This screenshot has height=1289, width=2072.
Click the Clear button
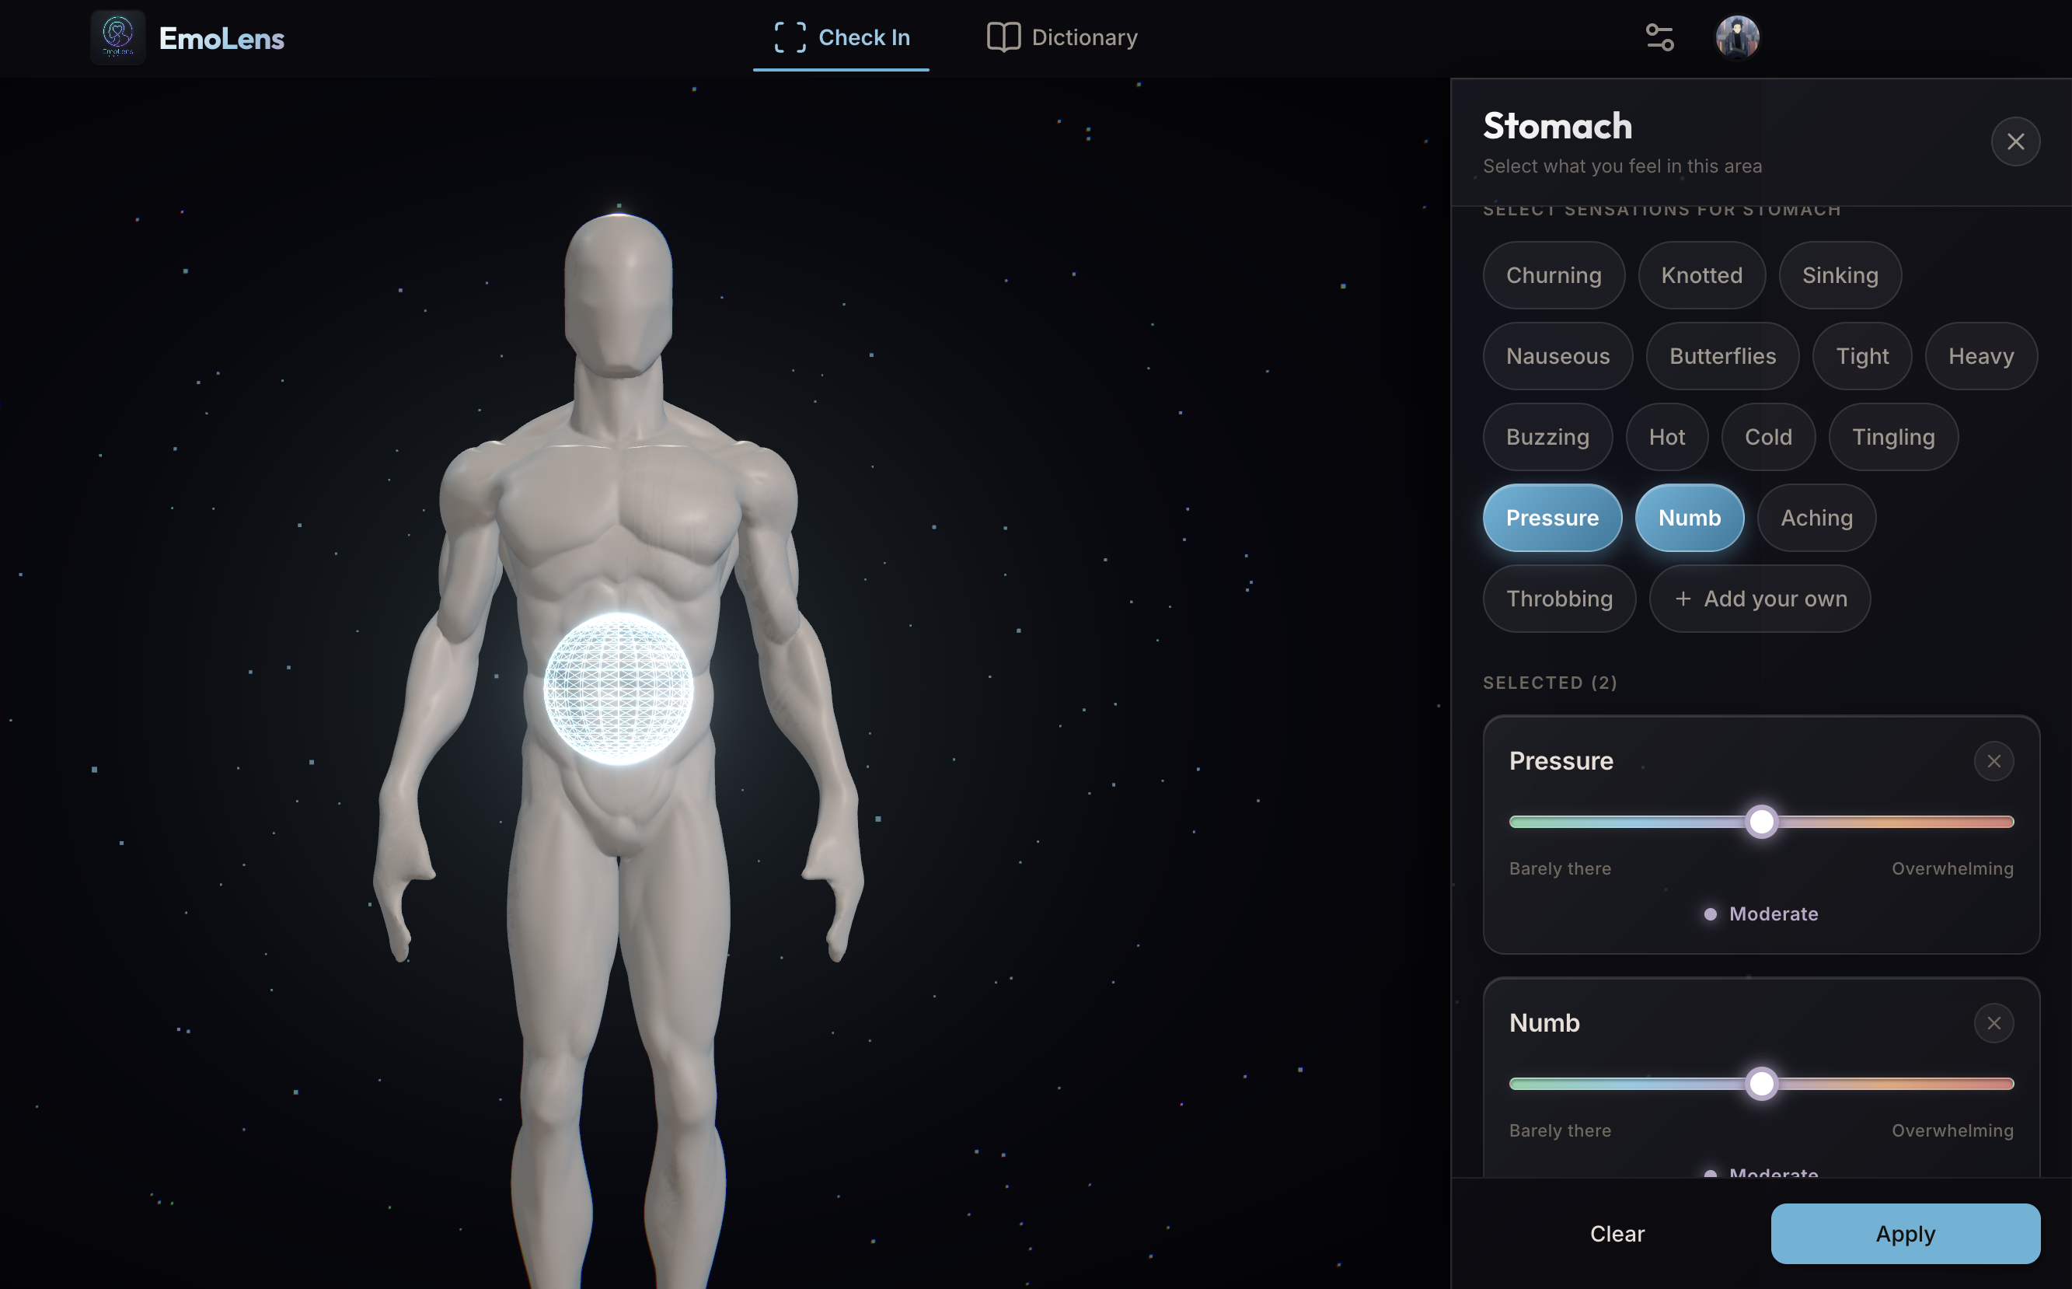(x=1617, y=1234)
